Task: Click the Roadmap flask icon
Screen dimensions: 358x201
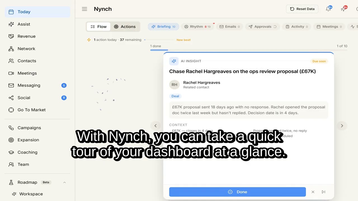Action: pyautogui.click(x=11, y=182)
